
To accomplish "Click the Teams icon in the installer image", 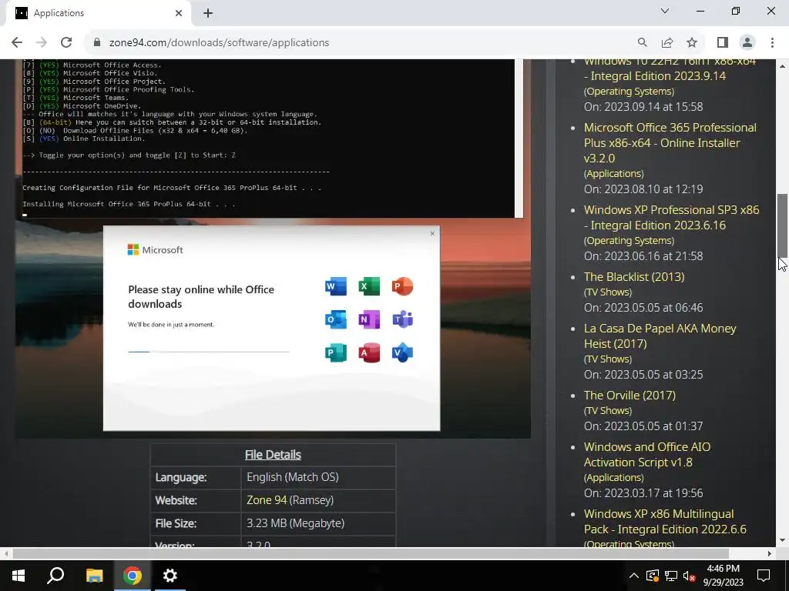I will click(402, 319).
